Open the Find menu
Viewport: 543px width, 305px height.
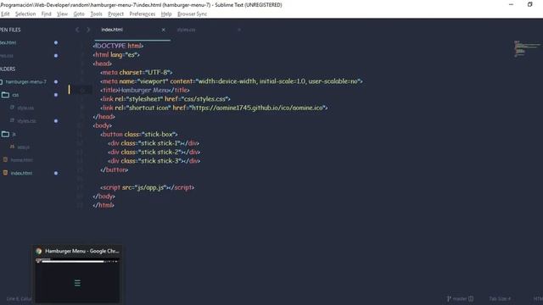point(46,14)
